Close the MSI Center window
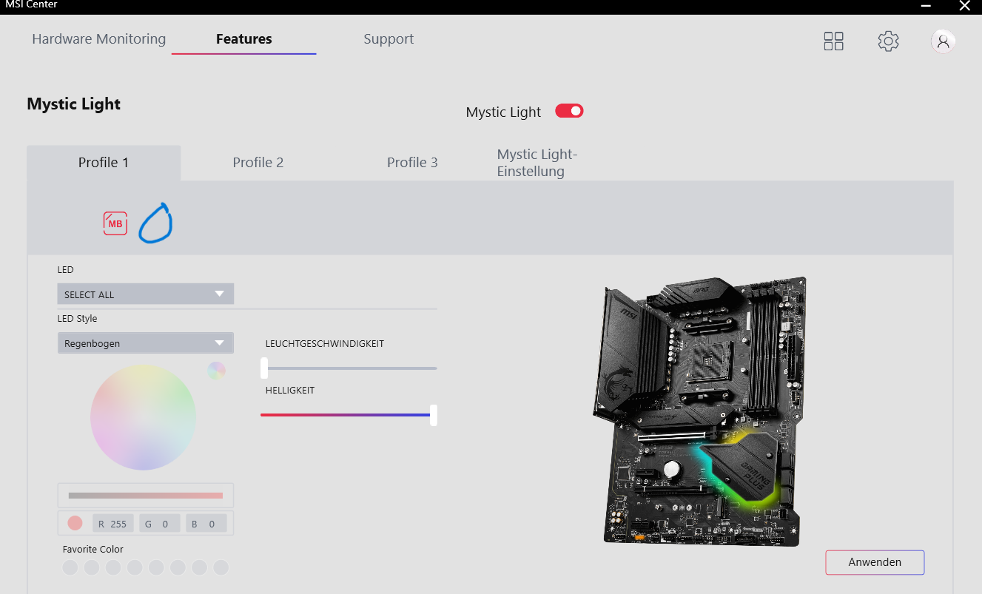The height and width of the screenshot is (594, 982). 964,6
